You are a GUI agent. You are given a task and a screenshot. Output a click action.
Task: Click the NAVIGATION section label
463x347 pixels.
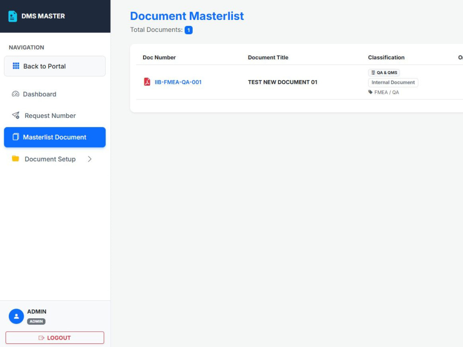[x=26, y=48]
